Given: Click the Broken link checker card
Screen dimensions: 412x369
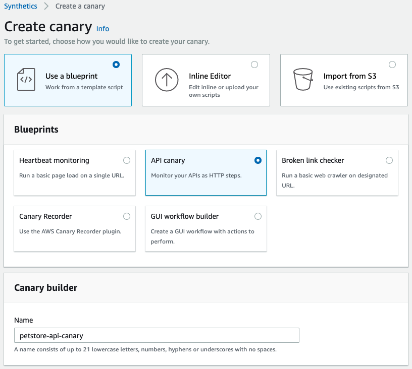Looking at the screenshot, I should pyautogui.click(x=337, y=171).
